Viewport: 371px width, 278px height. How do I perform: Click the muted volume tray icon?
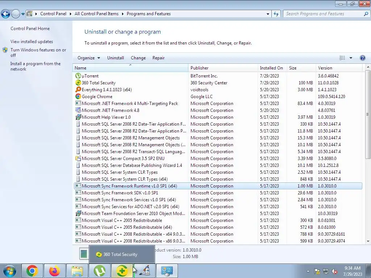(x=334, y=271)
